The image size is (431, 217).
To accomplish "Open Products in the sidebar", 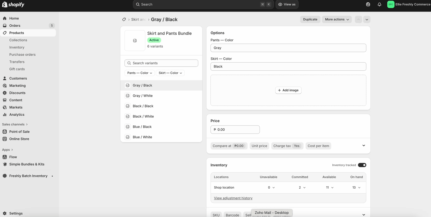I will tap(28, 33).
